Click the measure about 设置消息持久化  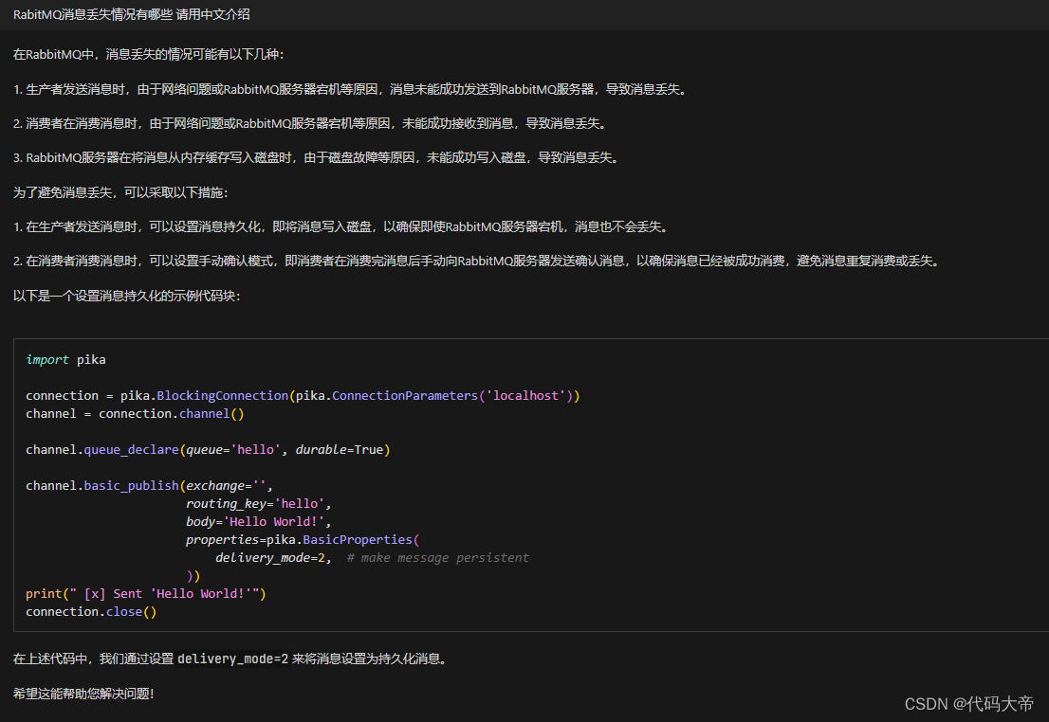(x=341, y=226)
